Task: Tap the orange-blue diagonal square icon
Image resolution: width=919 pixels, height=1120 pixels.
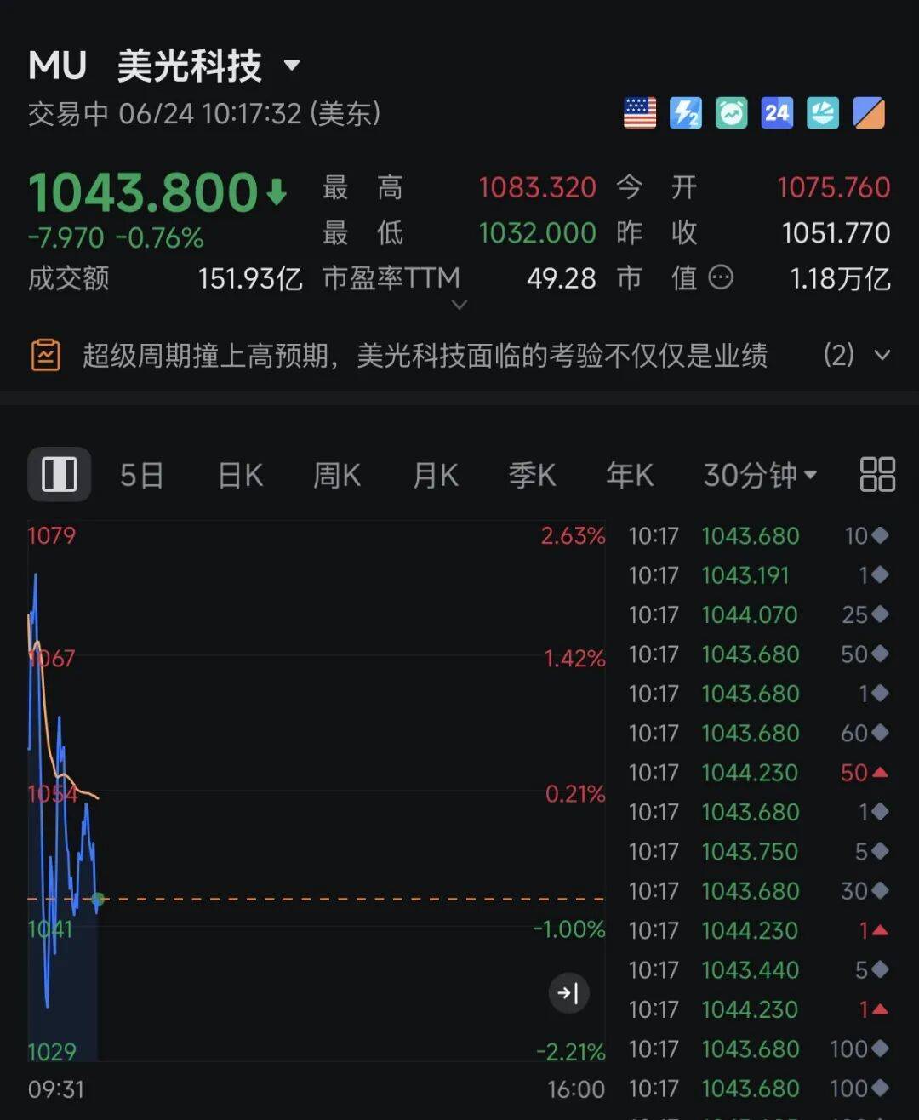Action: 869,113
